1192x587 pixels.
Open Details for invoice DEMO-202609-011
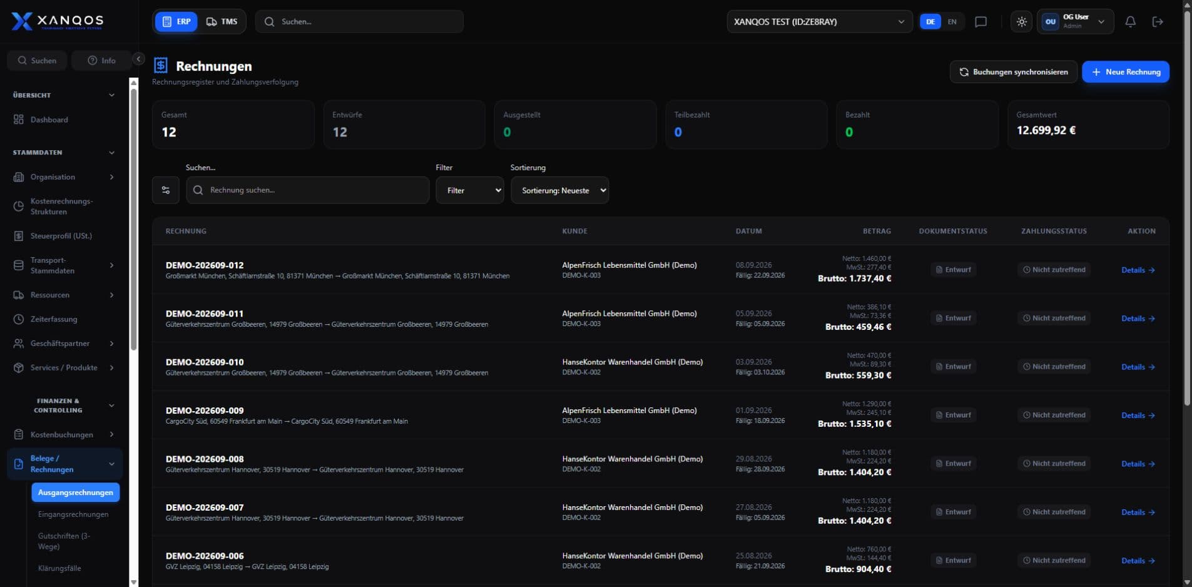tap(1138, 319)
